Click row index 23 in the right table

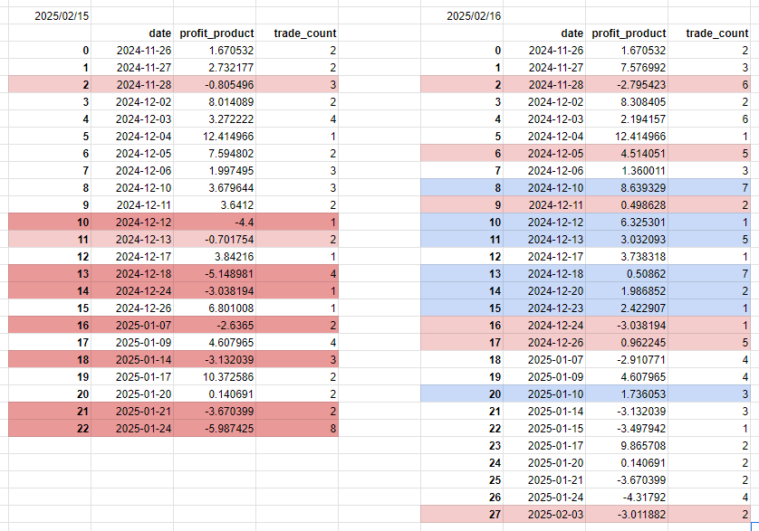pyautogui.click(x=462, y=445)
